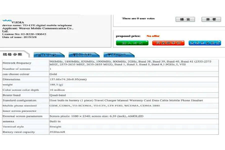Screen dimensions: 225x150
Task: Click the green 加入对比 compare button
Action: (x=129, y=43)
